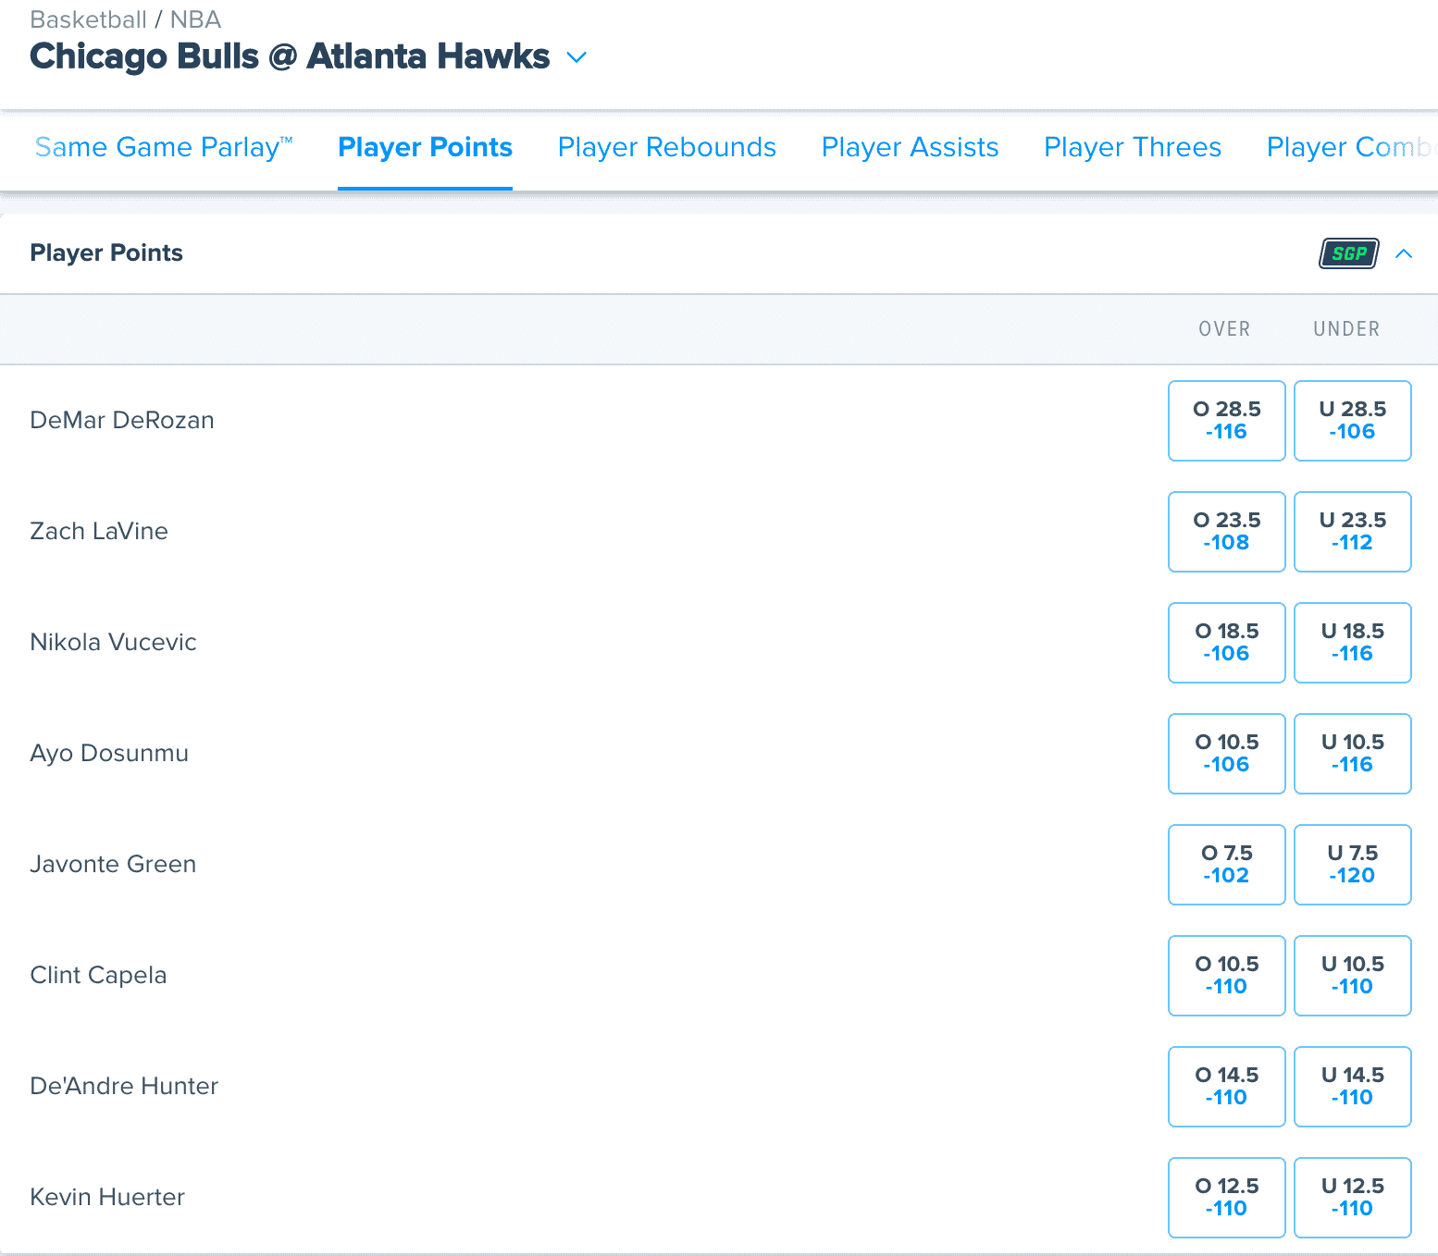Select Kevin Huerter under 12.5 points
Image resolution: width=1438 pixels, height=1256 pixels.
1353,1198
